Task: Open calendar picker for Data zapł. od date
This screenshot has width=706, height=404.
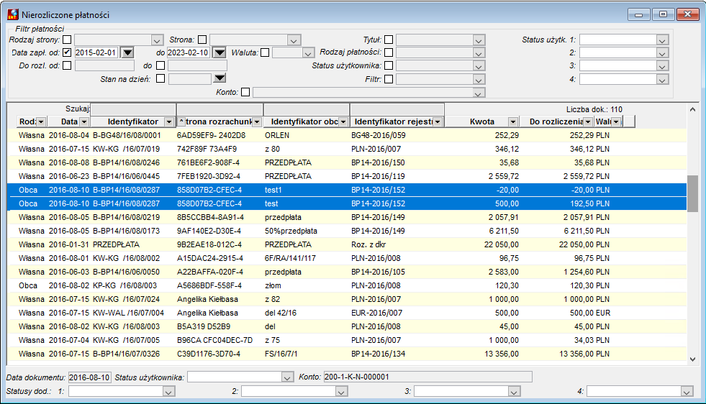Action: [128, 52]
